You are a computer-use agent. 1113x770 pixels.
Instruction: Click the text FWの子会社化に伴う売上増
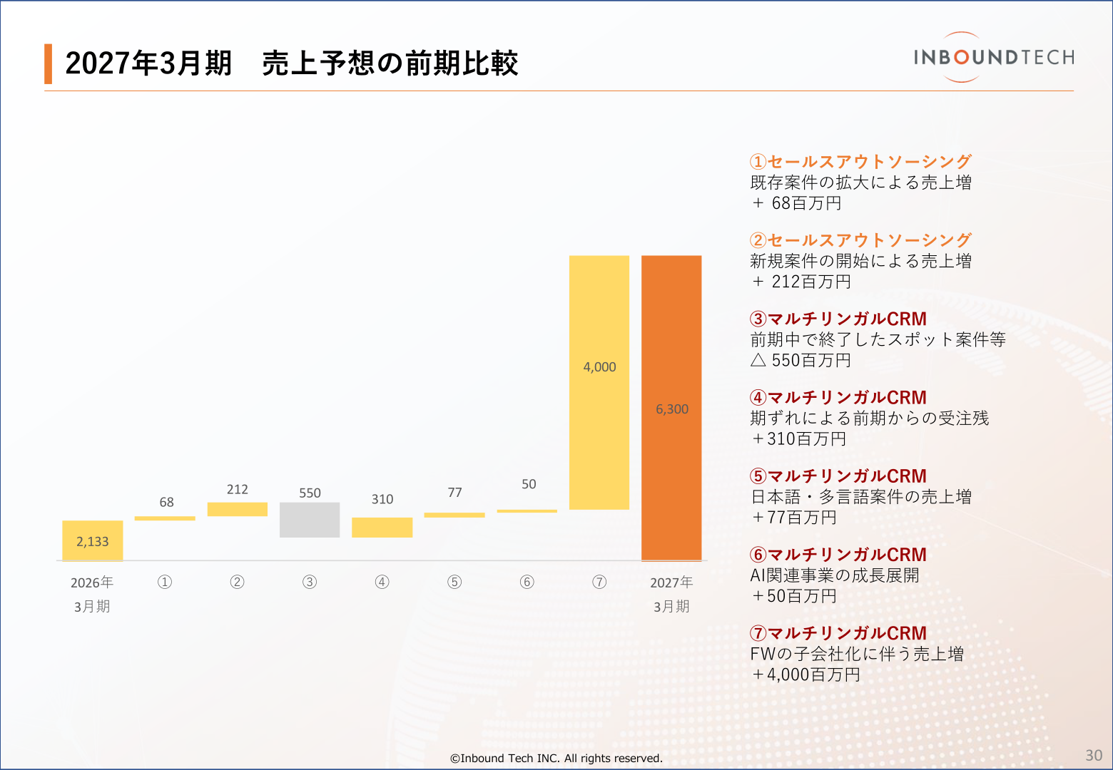[x=857, y=653]
